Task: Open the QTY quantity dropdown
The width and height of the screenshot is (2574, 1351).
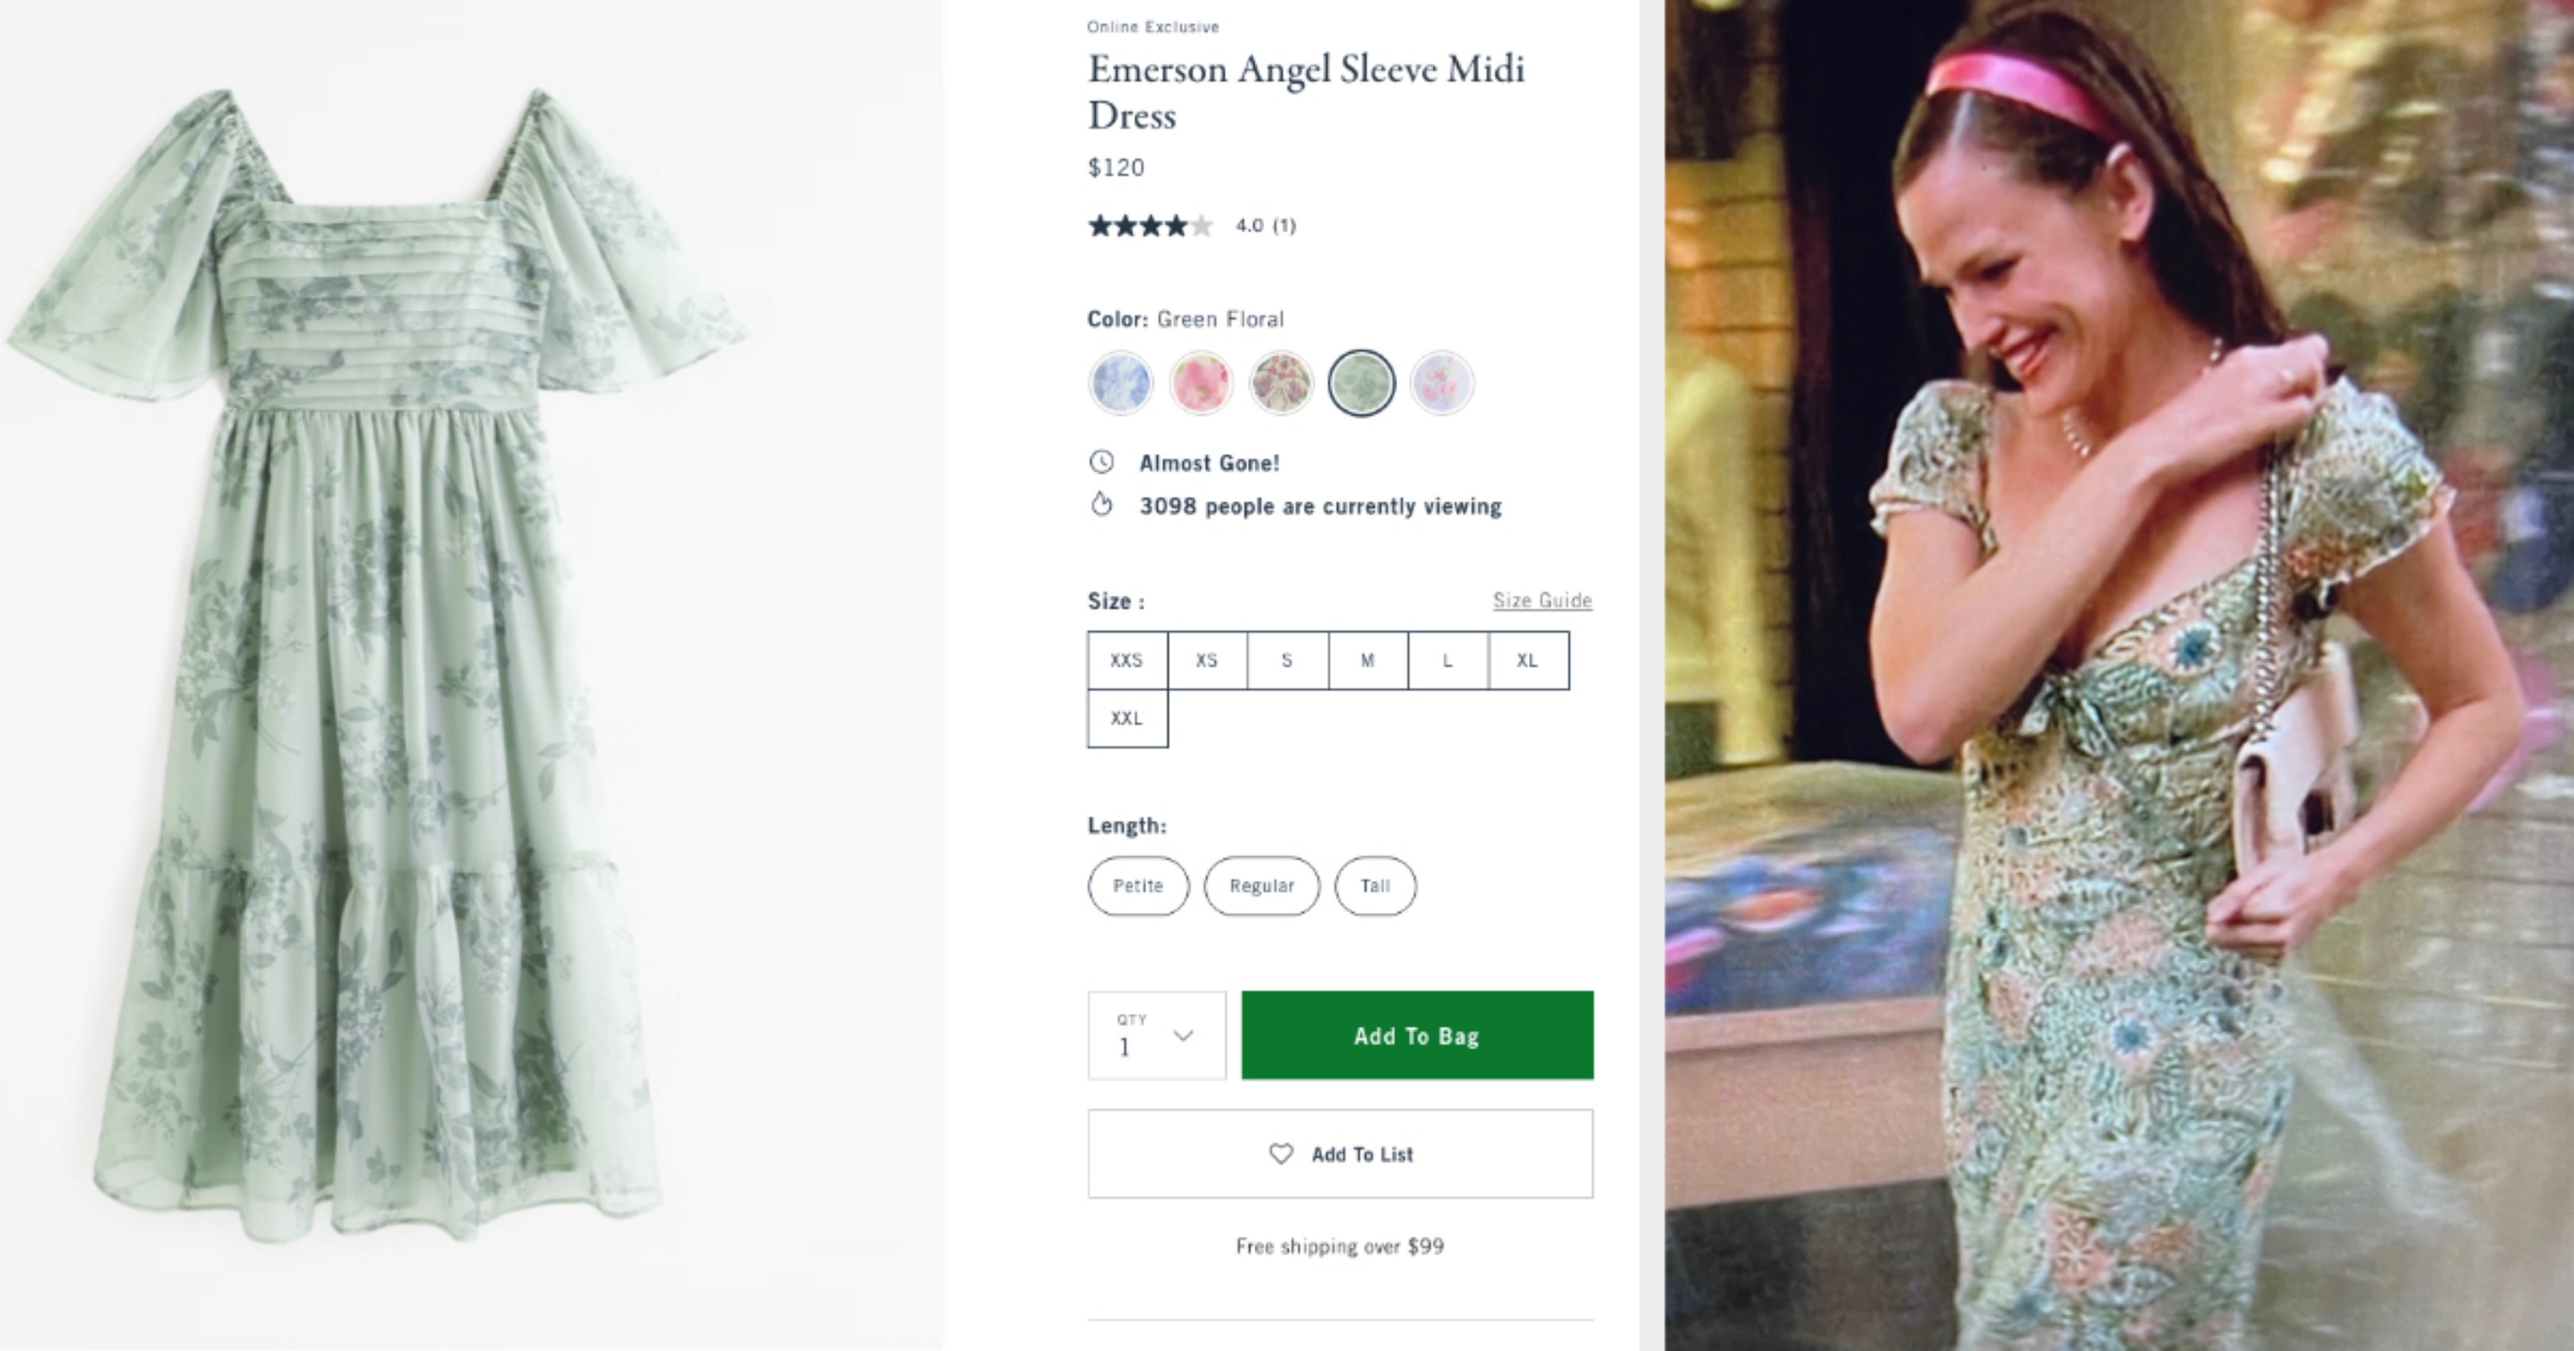Action: pyautogui.click(x=1156, y=1035)
